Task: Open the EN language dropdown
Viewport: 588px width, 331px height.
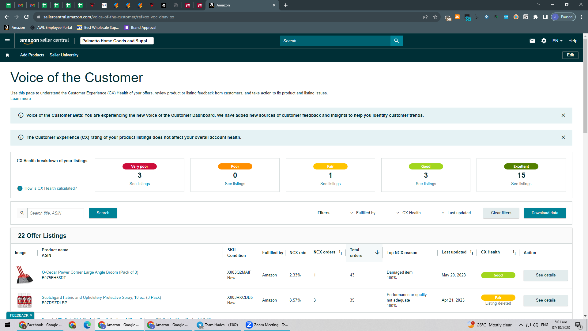Action: point(557,41)
